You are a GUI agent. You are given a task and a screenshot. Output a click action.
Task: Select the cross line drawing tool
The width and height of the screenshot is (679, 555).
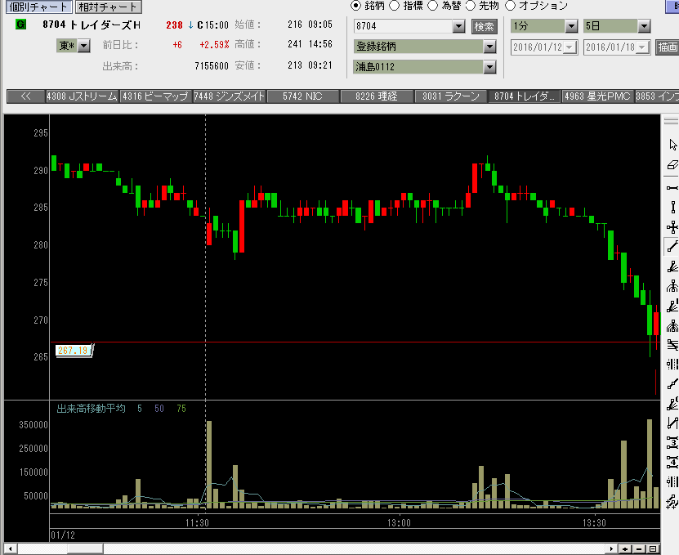click(672, 227)
